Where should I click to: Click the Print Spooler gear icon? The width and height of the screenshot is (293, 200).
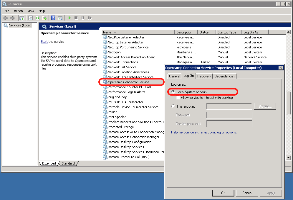click(105, 117)
